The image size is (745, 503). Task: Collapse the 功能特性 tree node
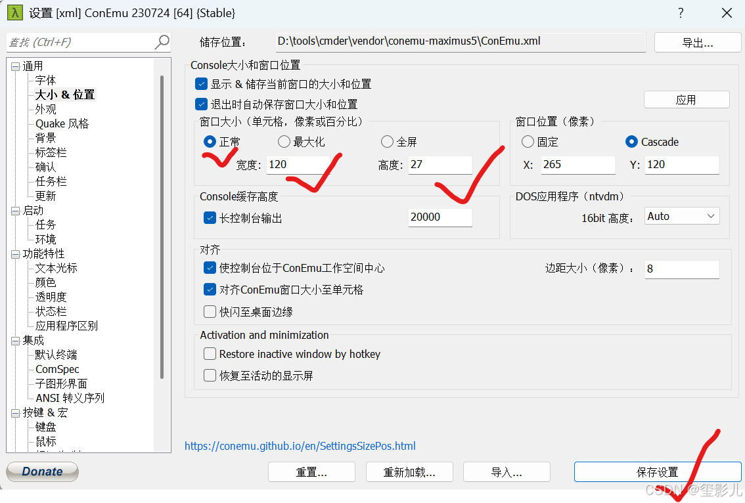[16, 254]
